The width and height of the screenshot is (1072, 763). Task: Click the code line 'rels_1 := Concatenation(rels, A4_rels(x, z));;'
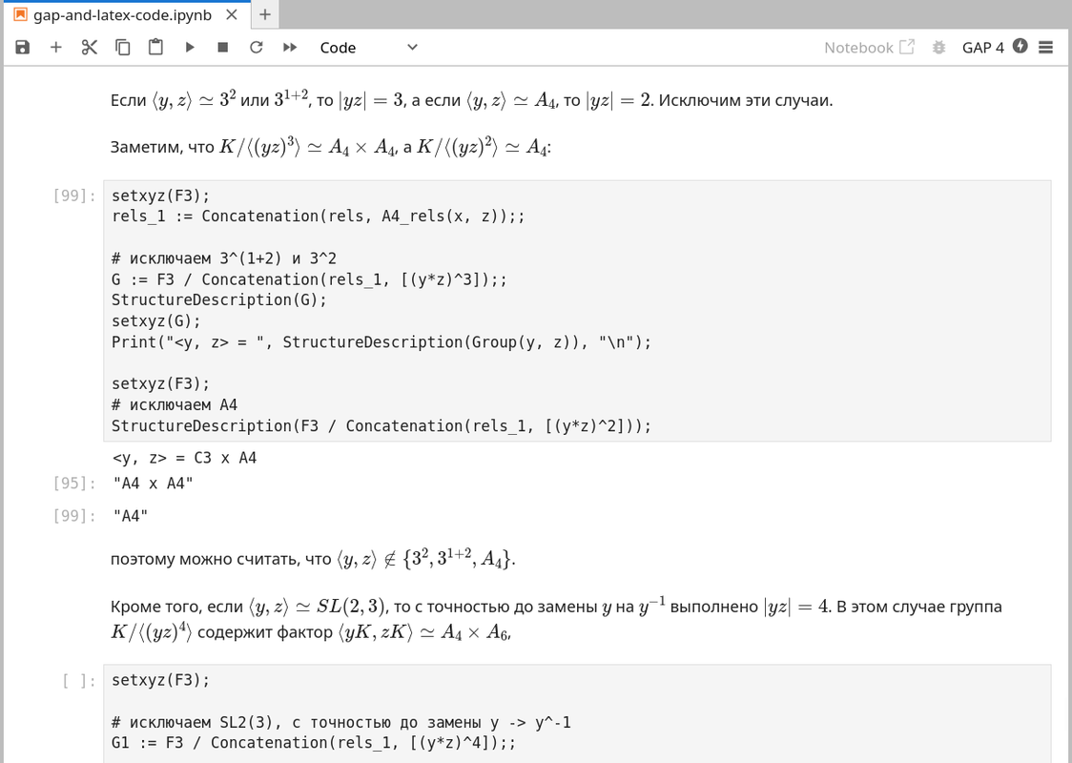(319, 217)
